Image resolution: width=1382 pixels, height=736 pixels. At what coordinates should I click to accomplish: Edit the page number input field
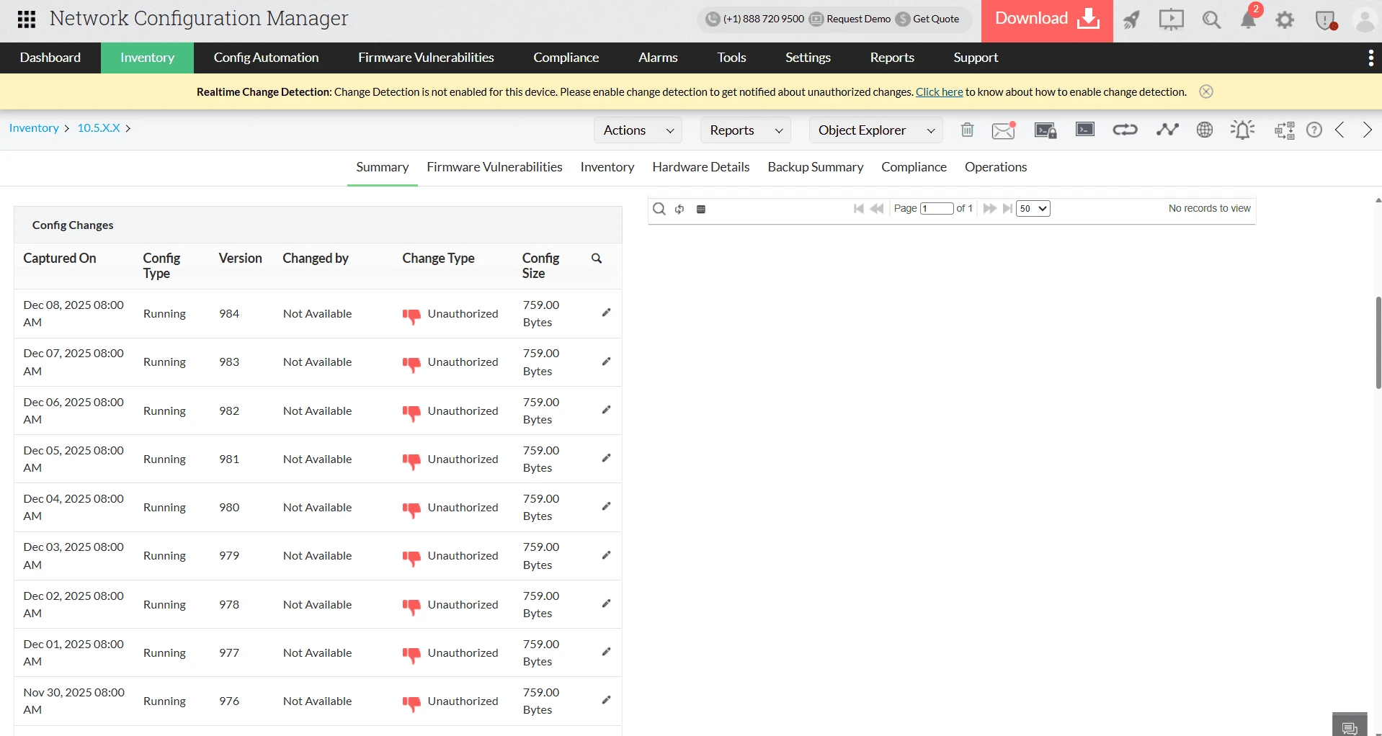click(935, 208)
